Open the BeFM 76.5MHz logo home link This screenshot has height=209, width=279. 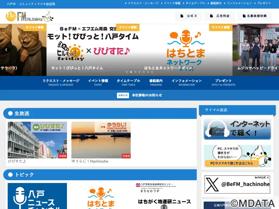coord(29,16)
